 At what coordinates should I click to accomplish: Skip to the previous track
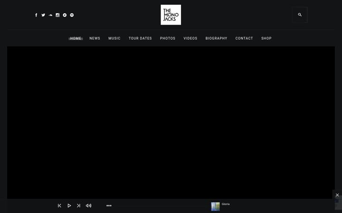(x=59, y=205)
